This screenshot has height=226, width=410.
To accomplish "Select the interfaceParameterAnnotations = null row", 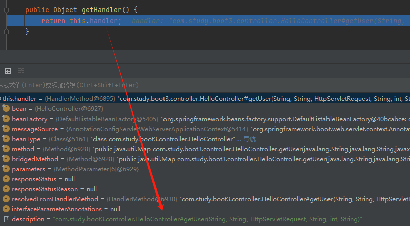I will pos(205,209).
